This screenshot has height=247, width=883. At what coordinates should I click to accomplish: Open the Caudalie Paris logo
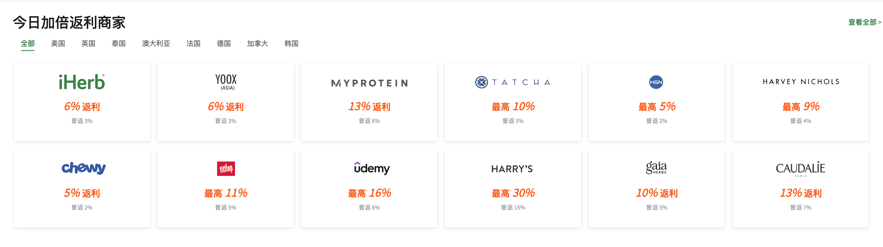pyautogui.click(x=800, y=169)
